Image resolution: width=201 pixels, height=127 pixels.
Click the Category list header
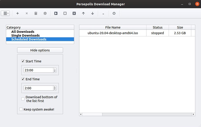point(40,27)
